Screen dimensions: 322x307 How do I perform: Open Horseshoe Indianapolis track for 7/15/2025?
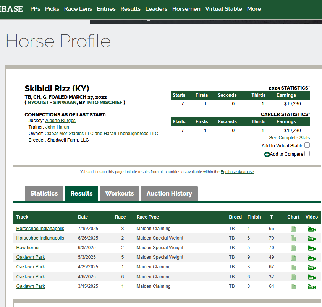click(40, 229)
